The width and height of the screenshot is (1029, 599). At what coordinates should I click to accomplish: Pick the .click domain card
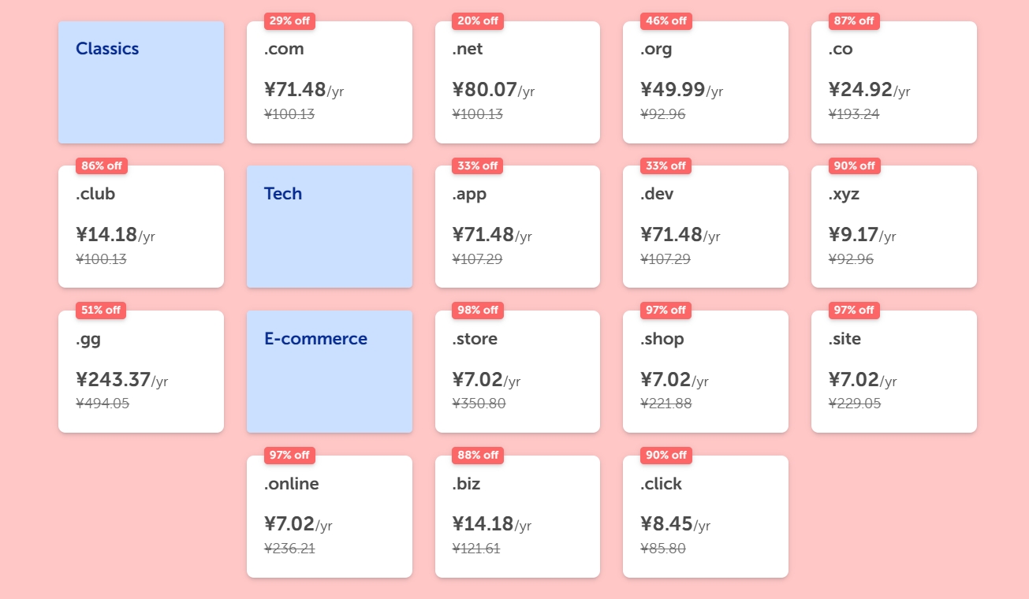pos(705,517)
